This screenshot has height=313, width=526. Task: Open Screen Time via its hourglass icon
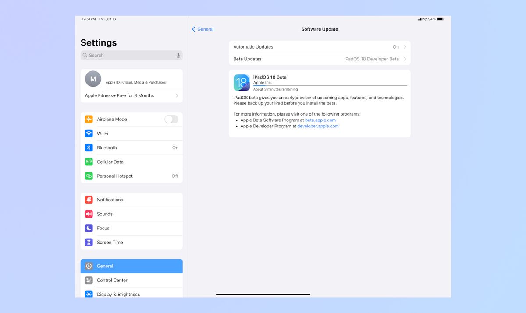point(89,242)
